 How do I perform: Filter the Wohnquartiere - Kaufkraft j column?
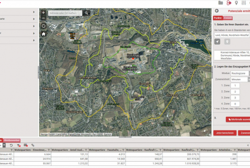(198, 150)
